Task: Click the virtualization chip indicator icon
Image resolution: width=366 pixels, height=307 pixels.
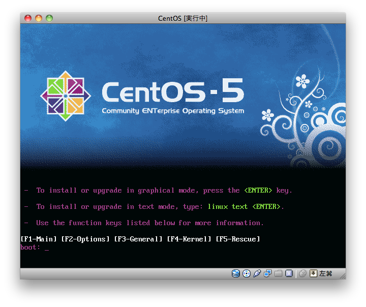Action: pos(289,273)
